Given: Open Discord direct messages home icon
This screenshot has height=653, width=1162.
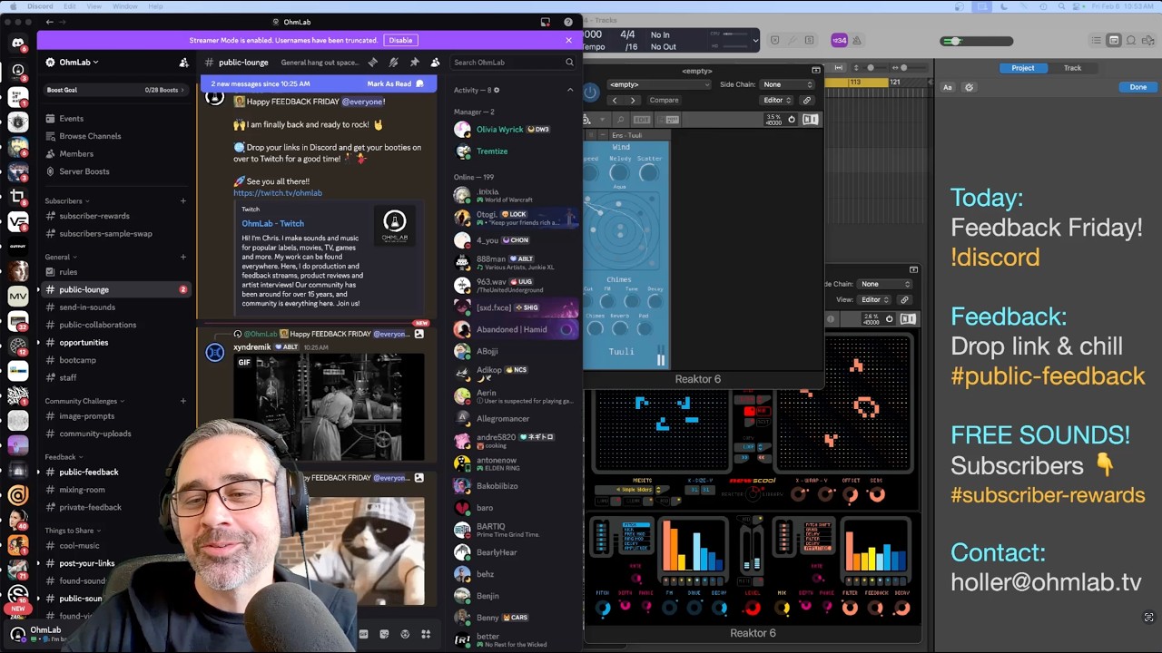Looking at the screenshot, I should point(17,43).
